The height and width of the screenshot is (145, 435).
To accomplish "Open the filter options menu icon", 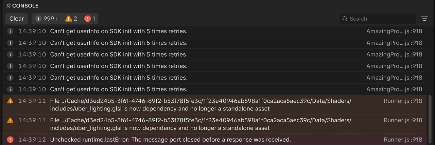I will point(424,19).
